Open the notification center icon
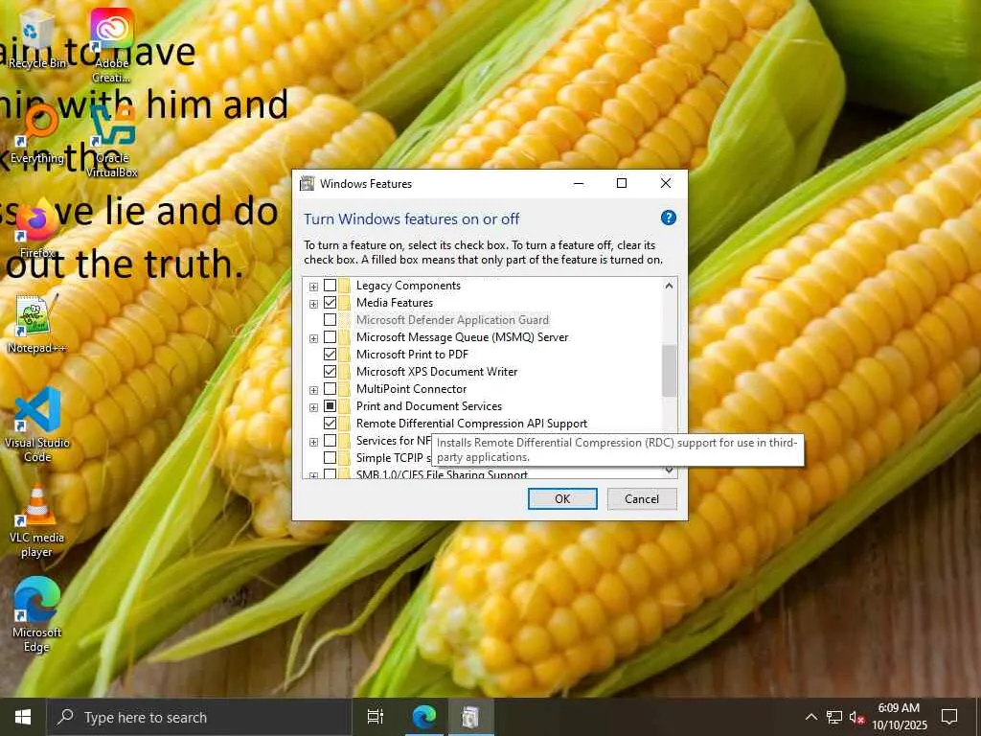This screenshot has height=736, width=981. pyautogui.click(x=949, y=717)
